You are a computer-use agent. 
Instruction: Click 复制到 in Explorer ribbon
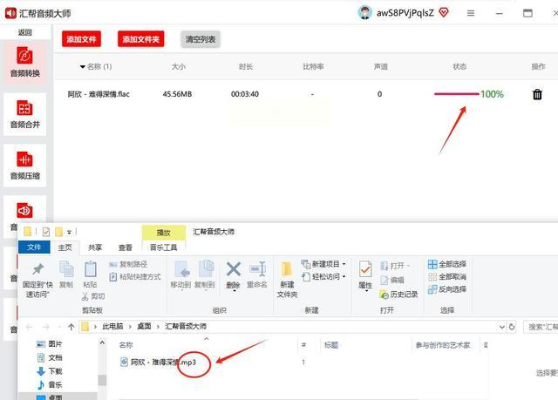click(x=205, y=275)
